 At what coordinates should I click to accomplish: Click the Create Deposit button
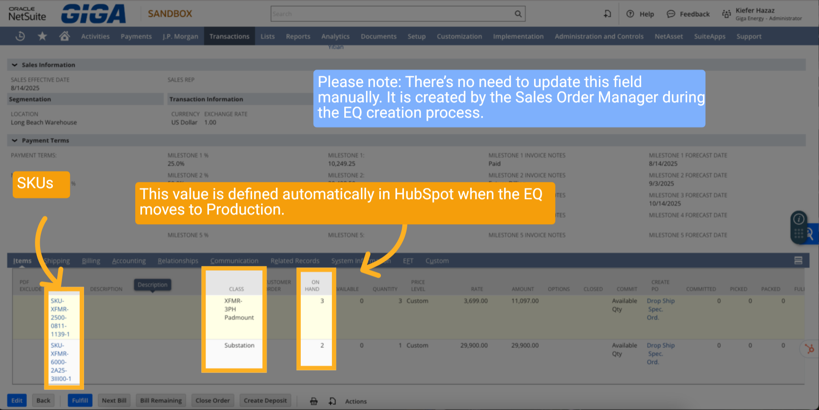(265, 401)
